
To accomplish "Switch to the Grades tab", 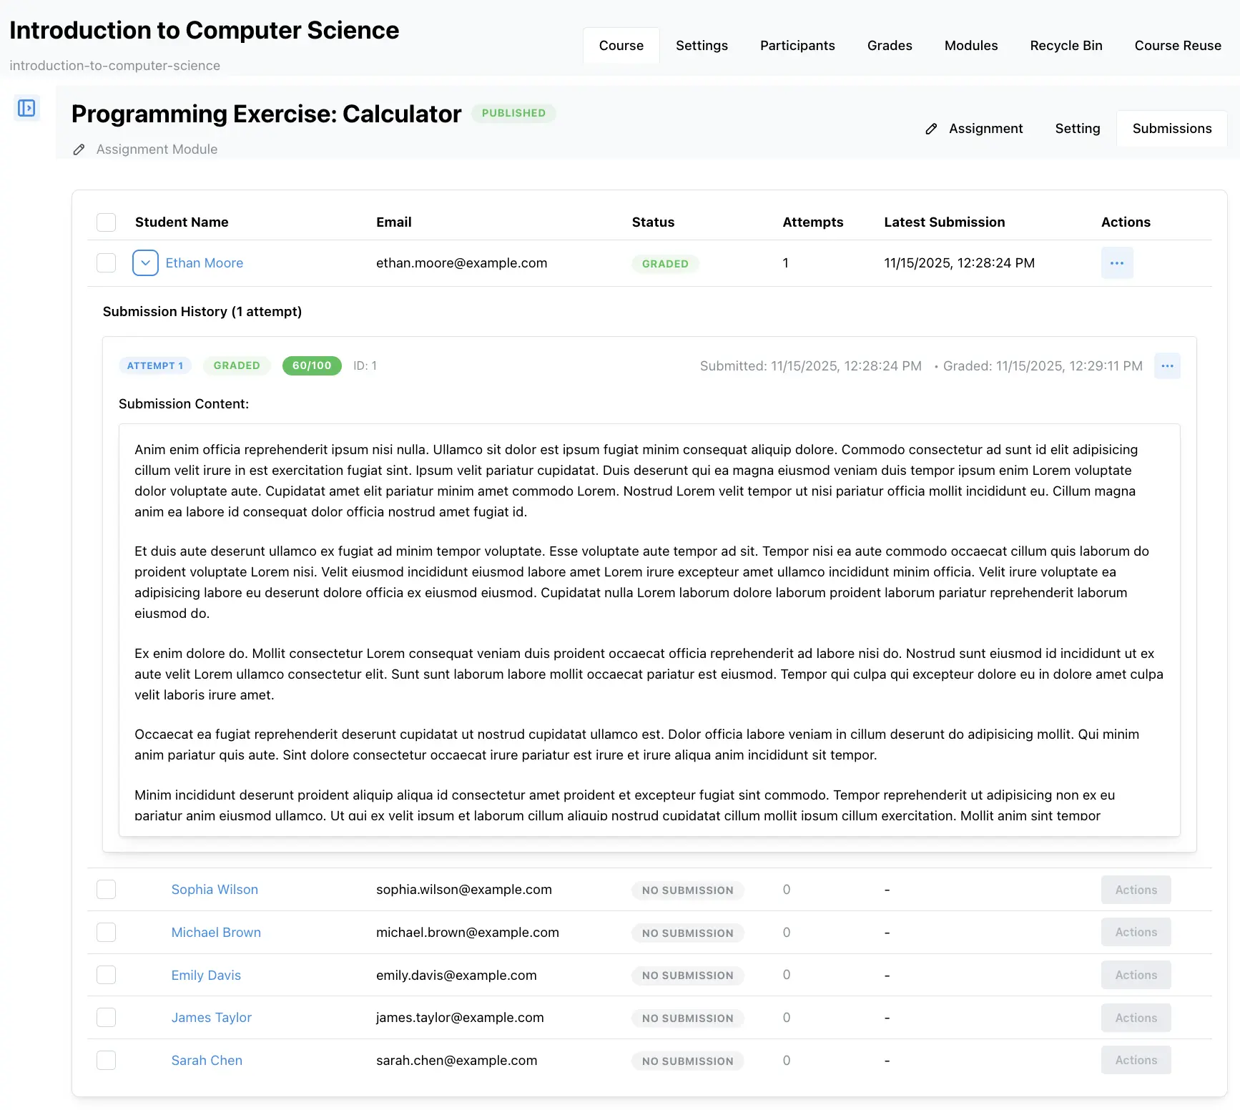I will click(x=889, y=46).
